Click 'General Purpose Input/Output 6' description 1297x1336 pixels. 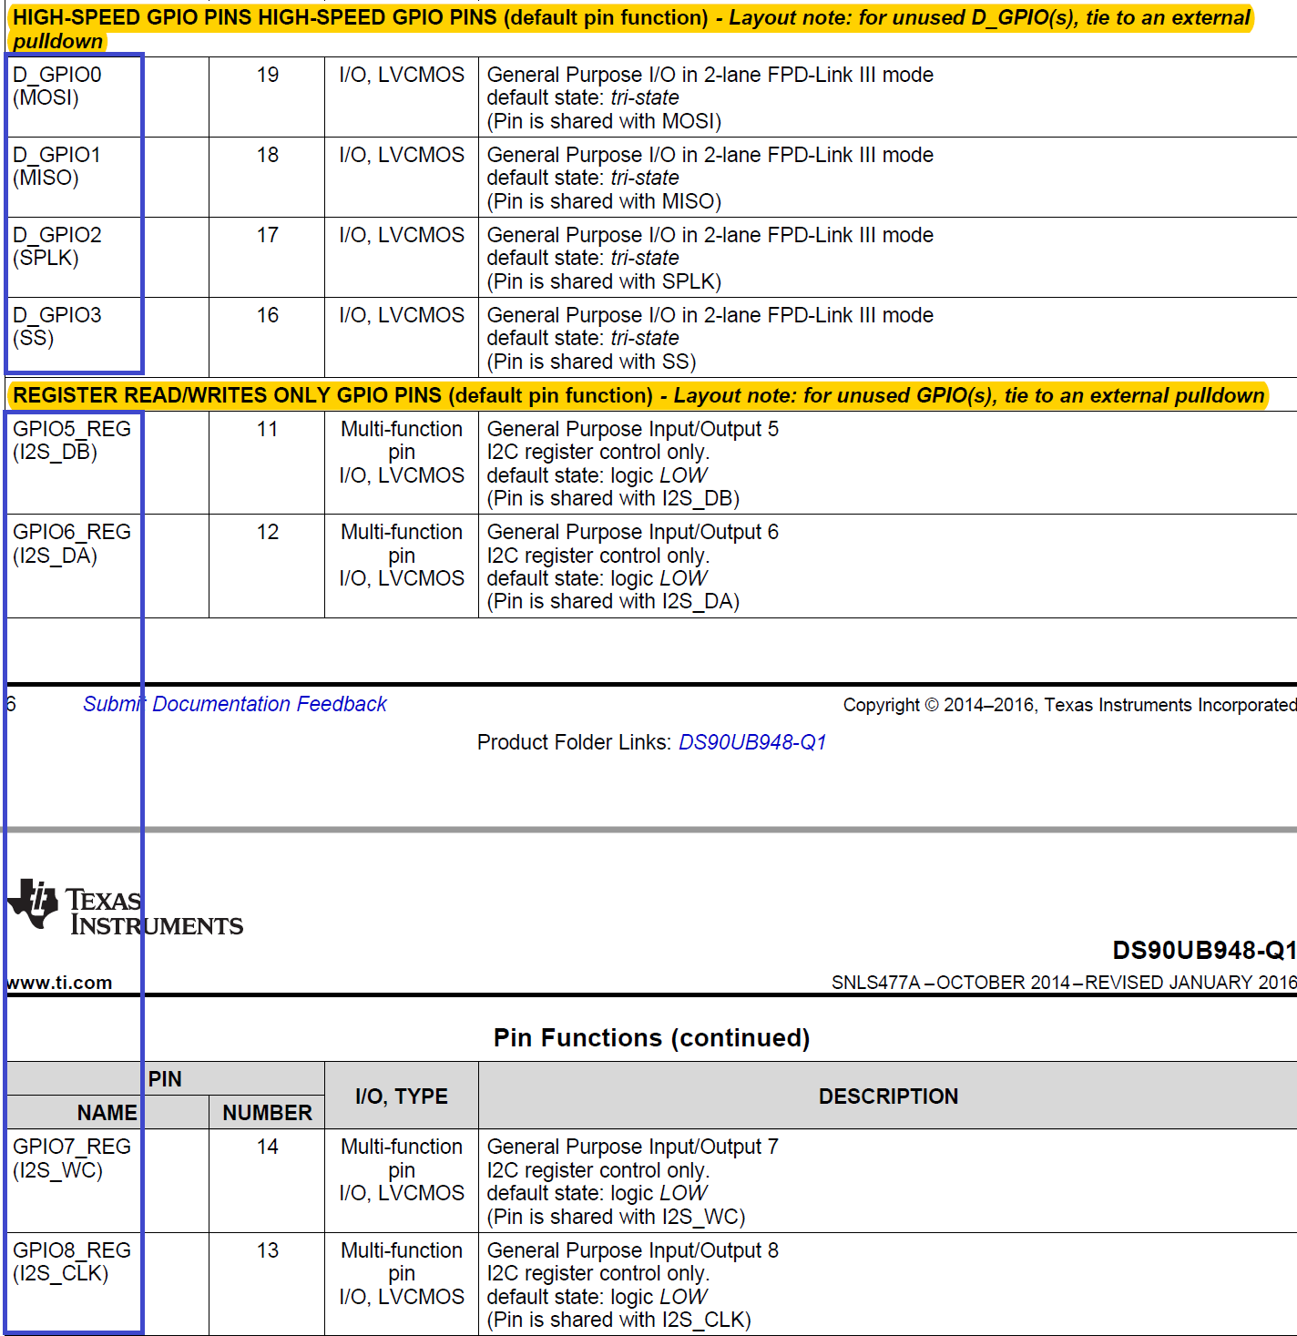point(633,532)
